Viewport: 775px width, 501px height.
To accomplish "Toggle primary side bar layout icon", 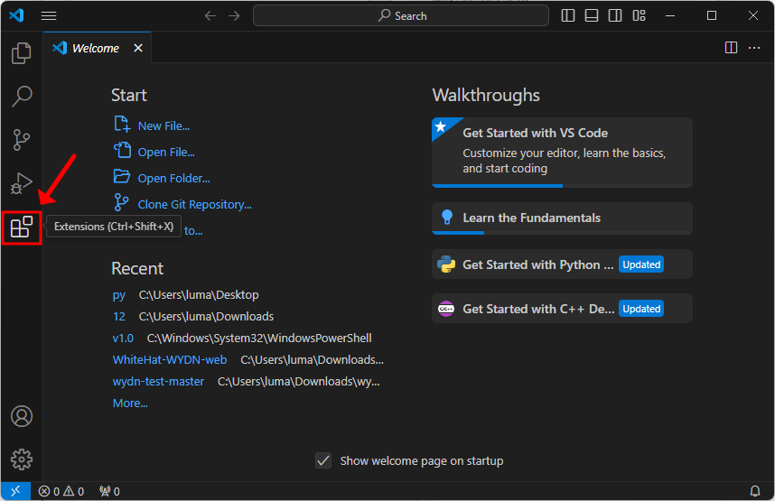I will coord(568,16).
